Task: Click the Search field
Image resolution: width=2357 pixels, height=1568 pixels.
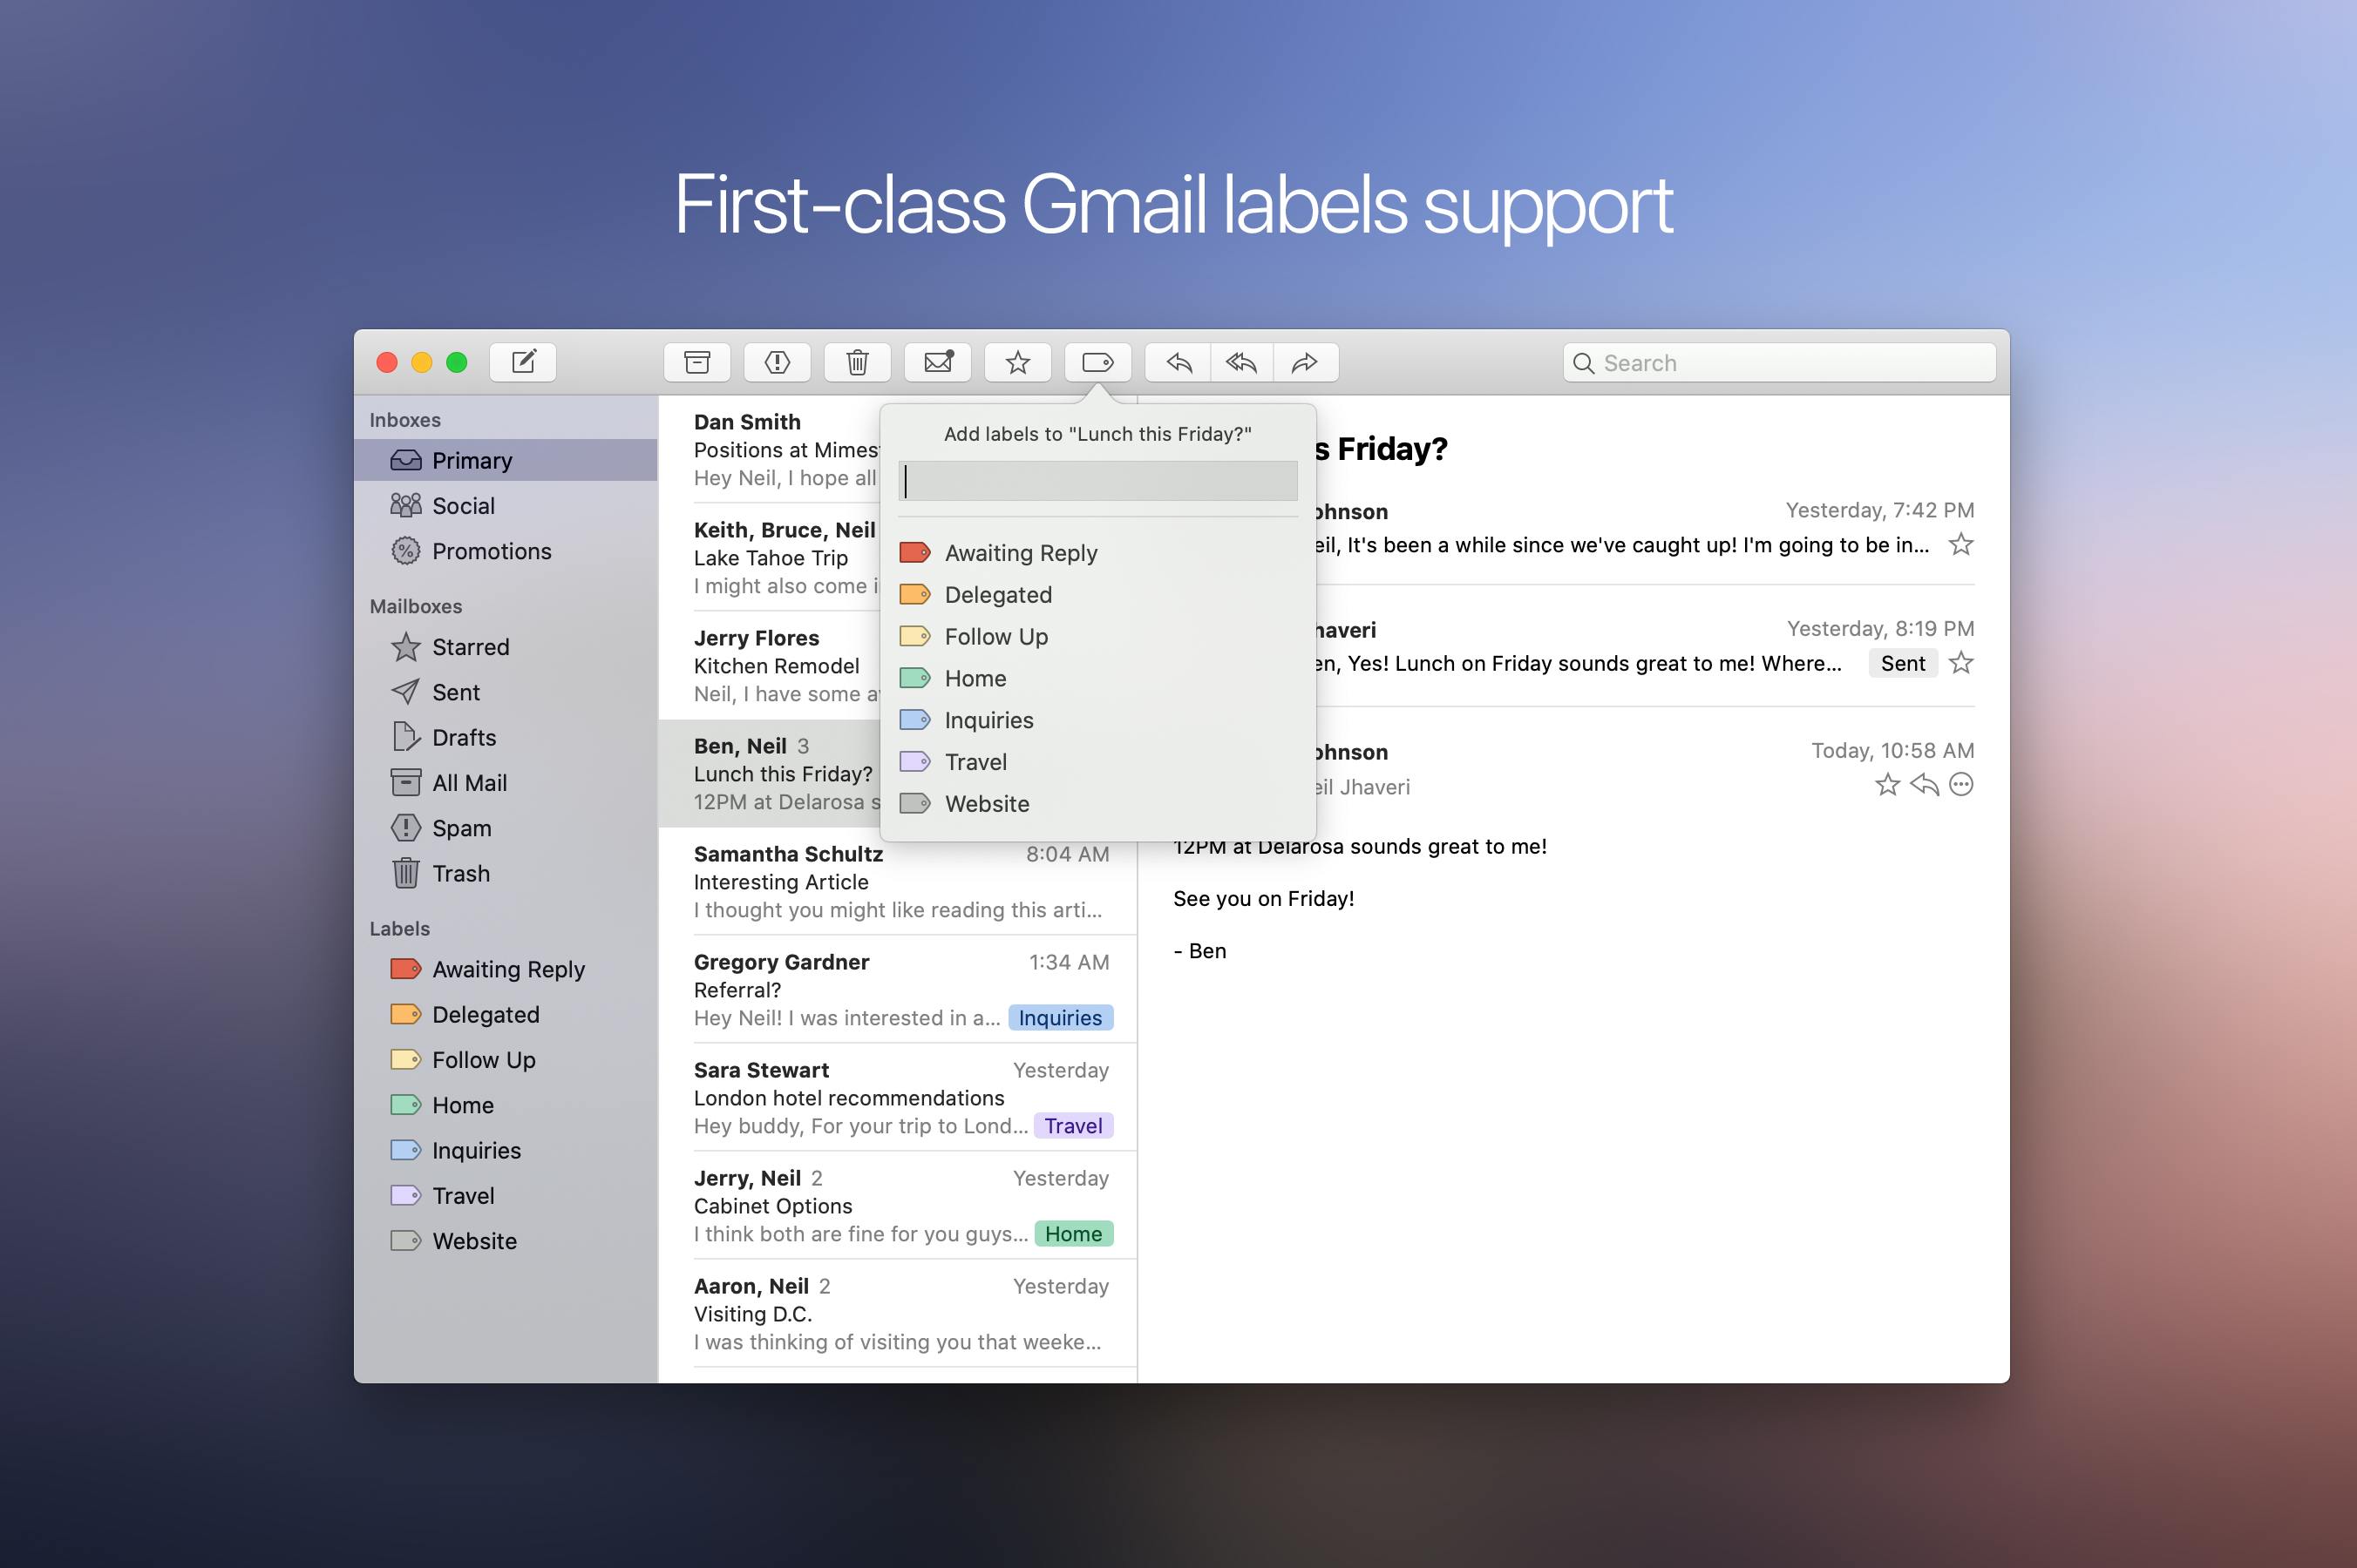Action: [1779, 362]
